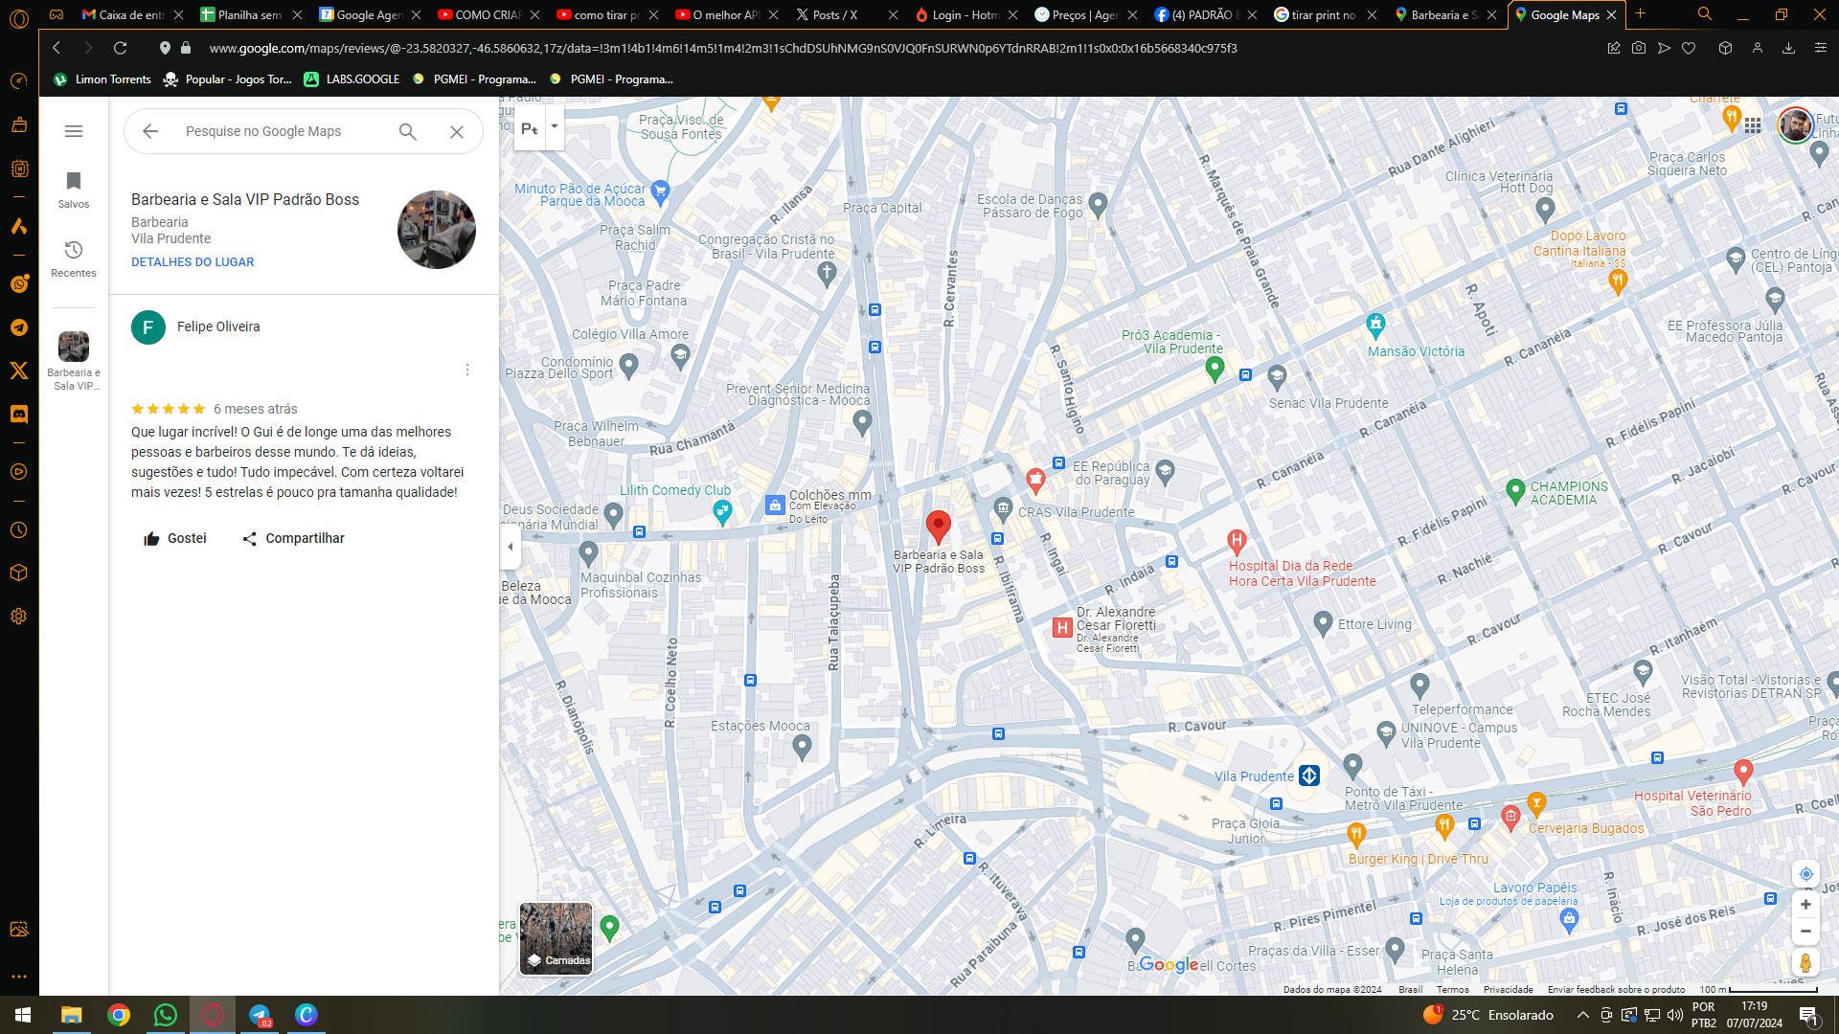Open the Google Maps hamburger menu

pos(74,131)
